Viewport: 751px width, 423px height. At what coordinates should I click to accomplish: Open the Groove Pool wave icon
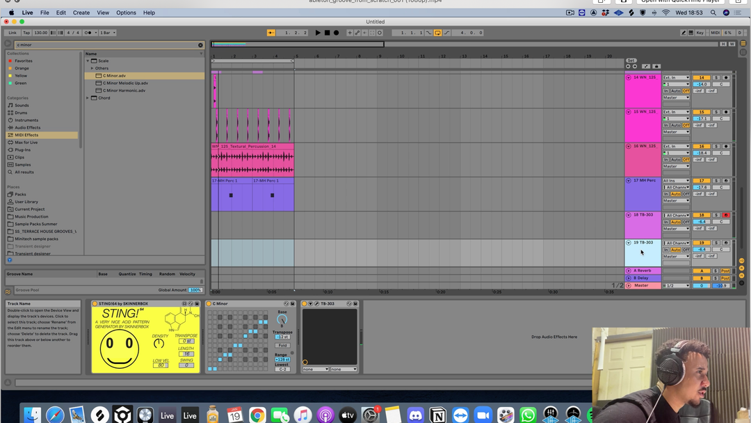coord(8,292)
